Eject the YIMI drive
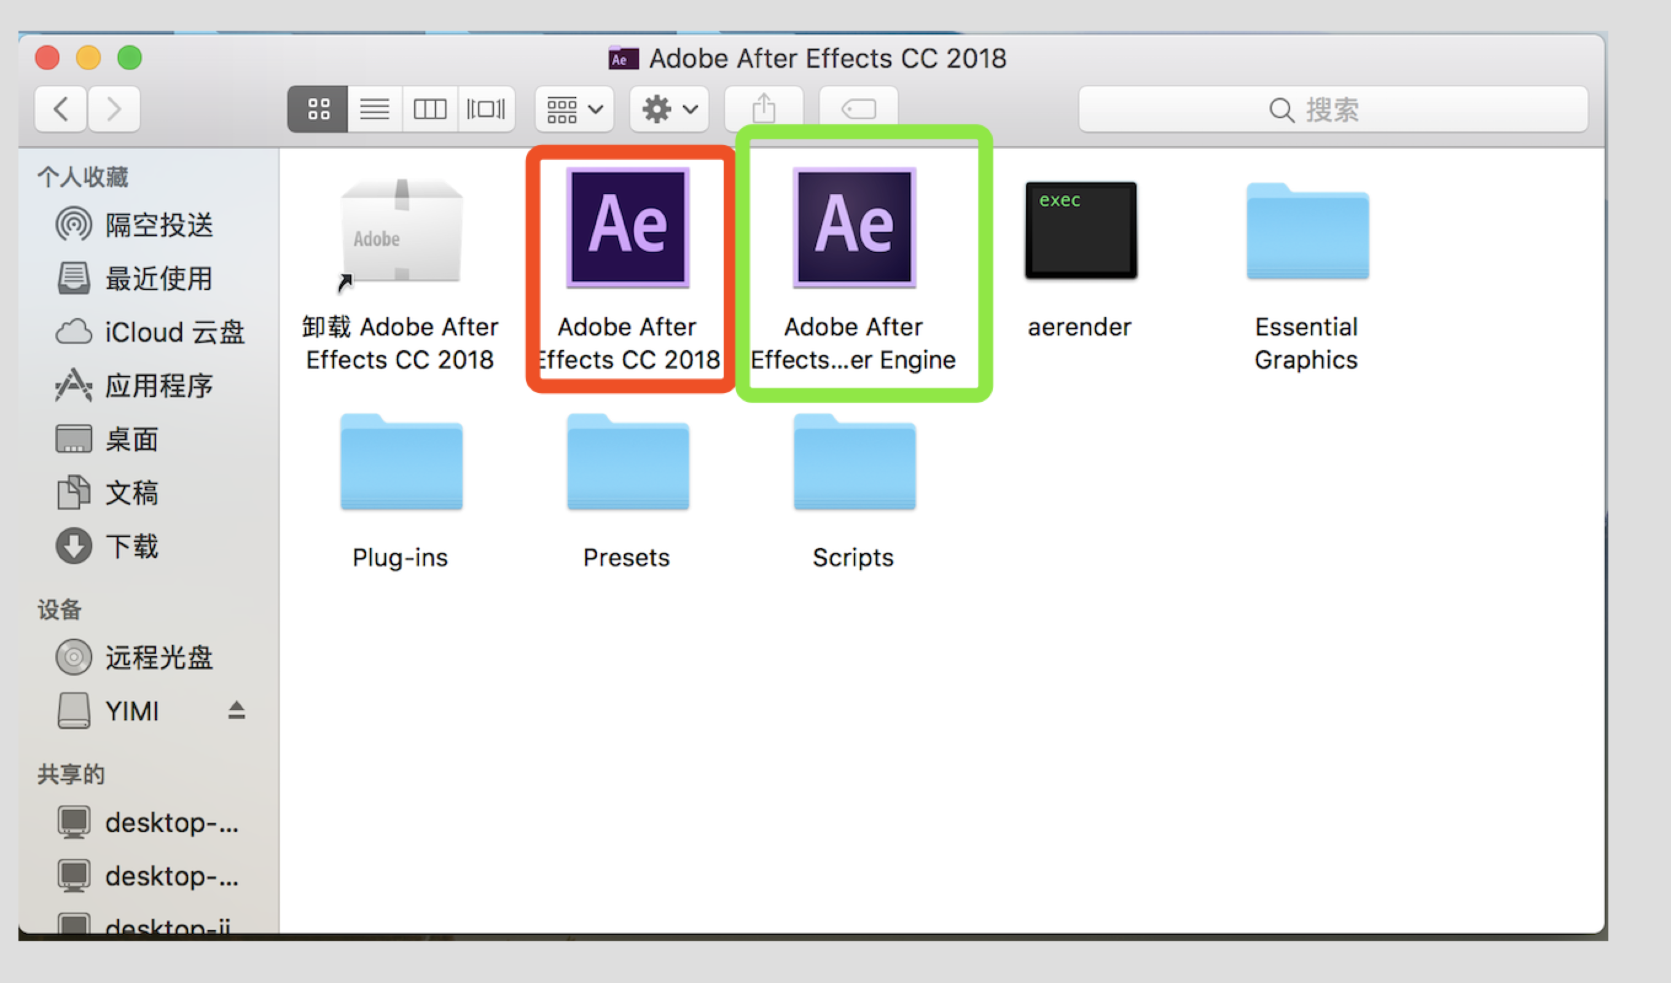1671x983 pixels. coord(237,710)
